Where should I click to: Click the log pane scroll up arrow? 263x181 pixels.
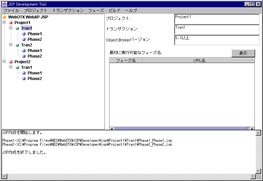(258, 133)
